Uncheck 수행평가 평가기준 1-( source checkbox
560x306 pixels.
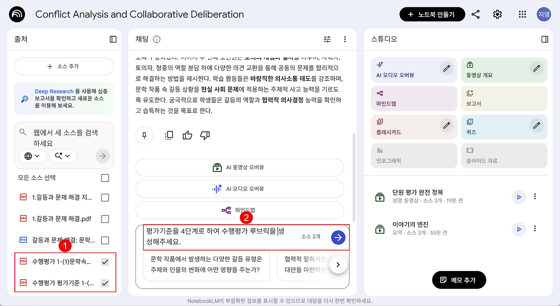[x=105, y=283]
